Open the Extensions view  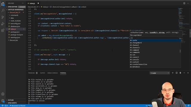pyautogui.click(x=3, y=30)
